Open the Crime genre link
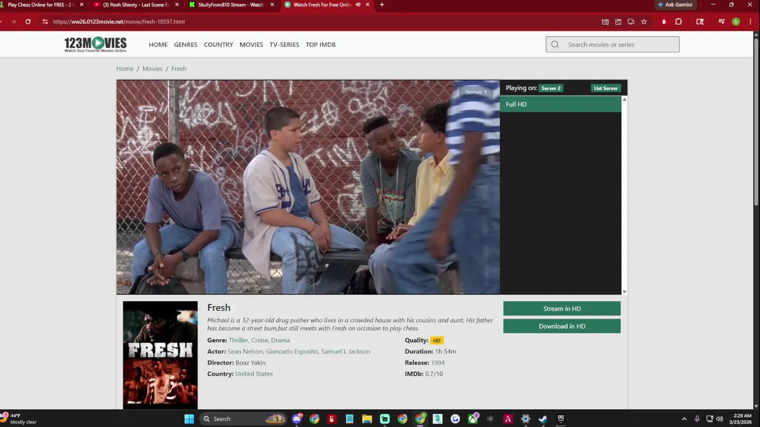760x427 pixels. pyautogui.click(x=259, y=340)
